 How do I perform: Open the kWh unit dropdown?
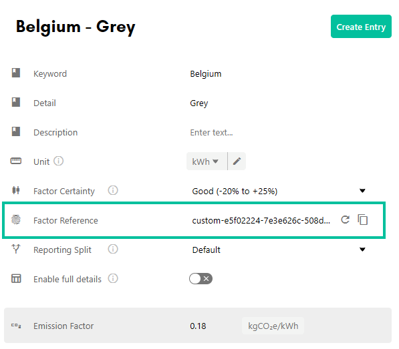[207, 161]
